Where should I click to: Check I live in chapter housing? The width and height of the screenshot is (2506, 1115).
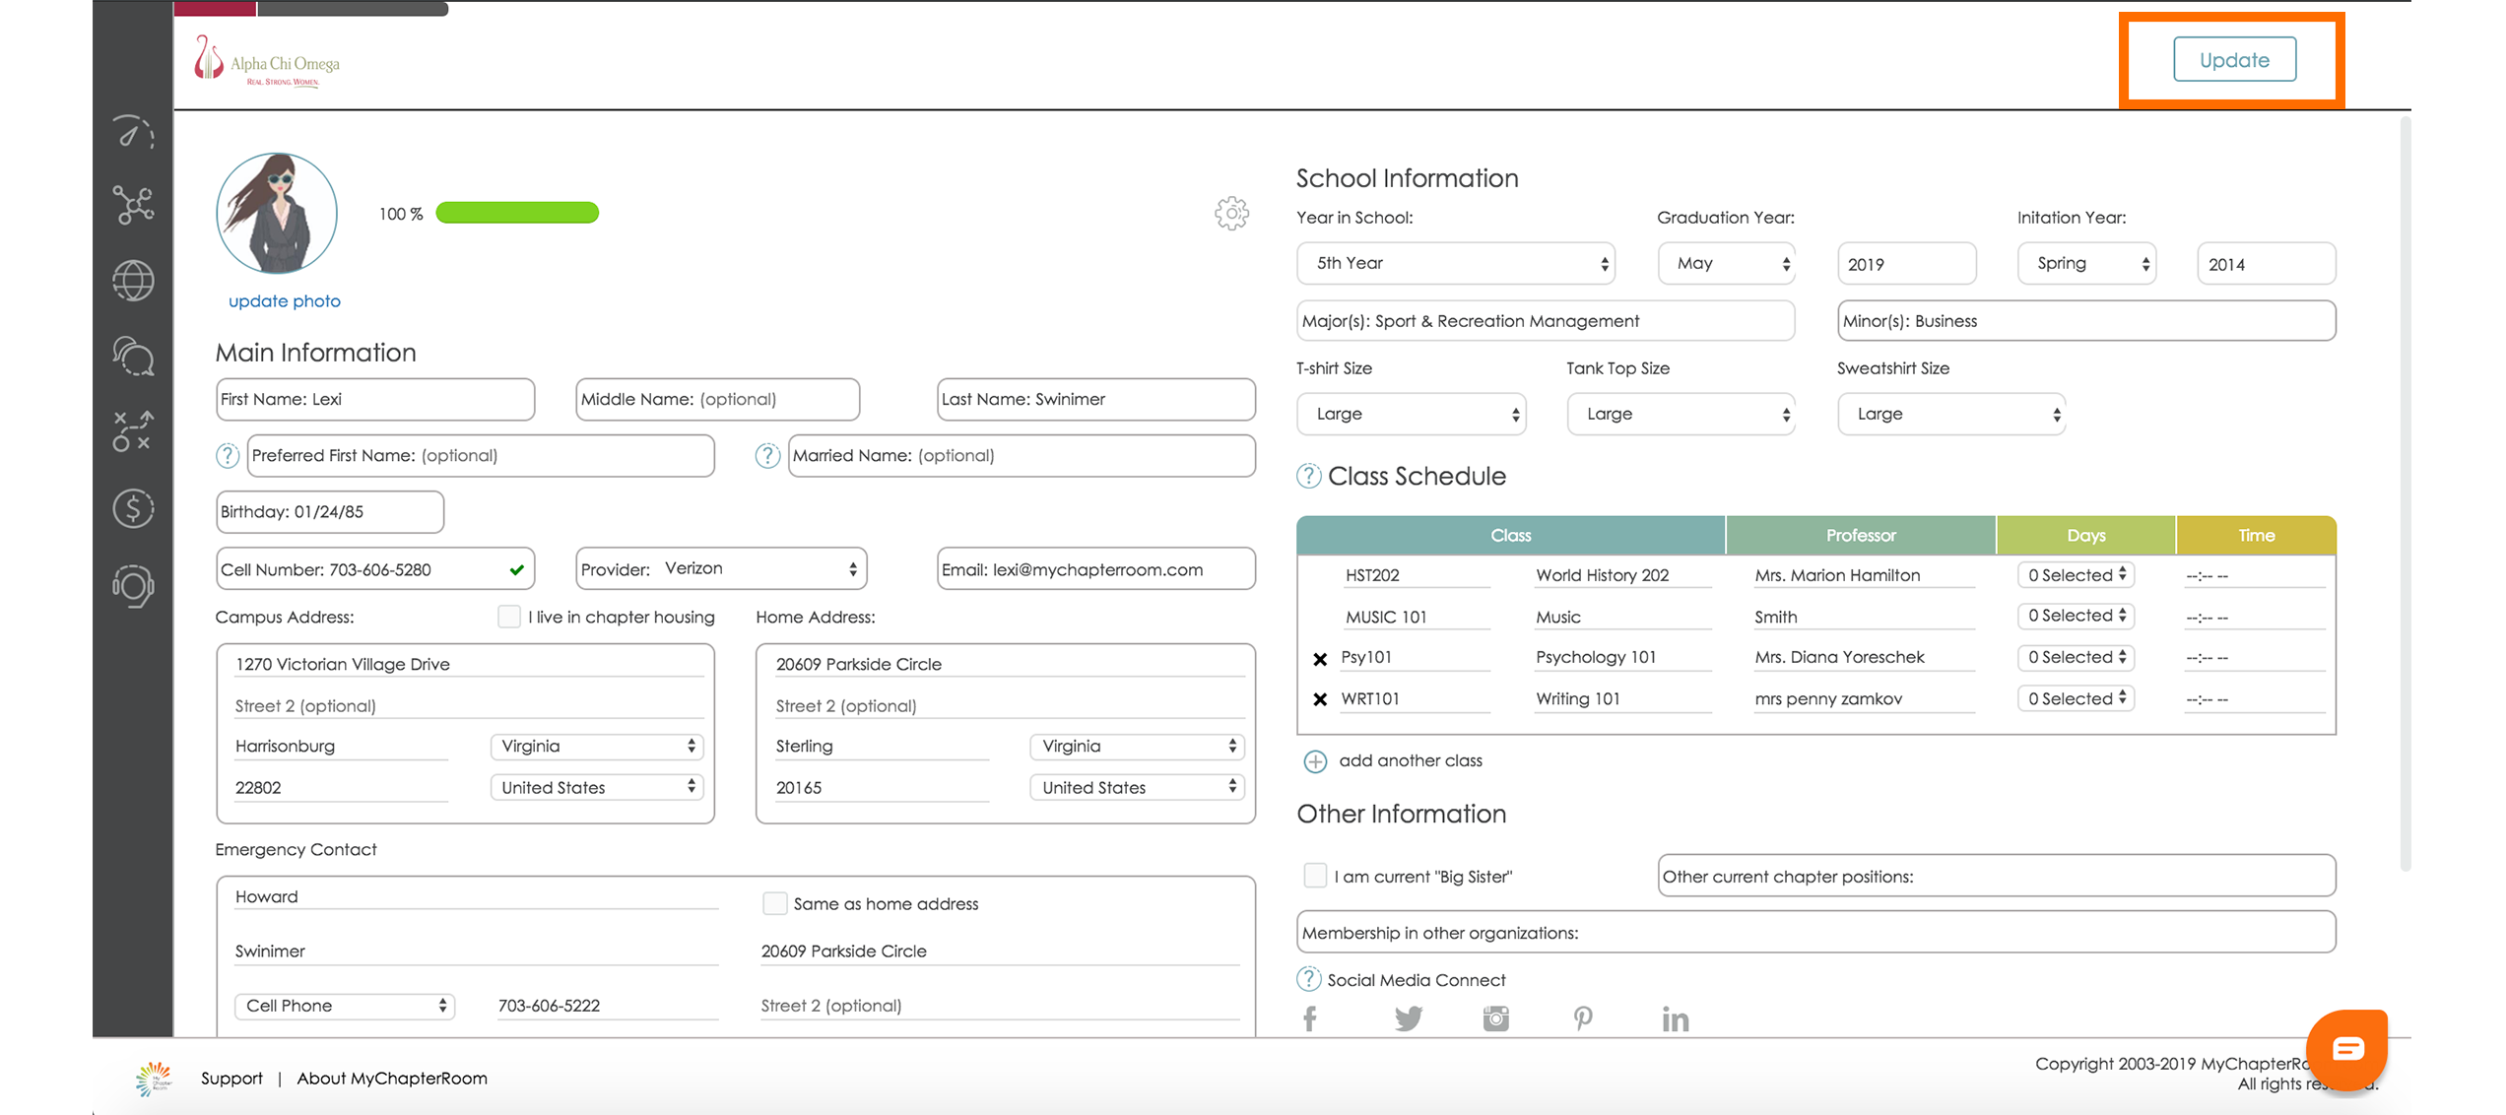(x=508, y=617)
